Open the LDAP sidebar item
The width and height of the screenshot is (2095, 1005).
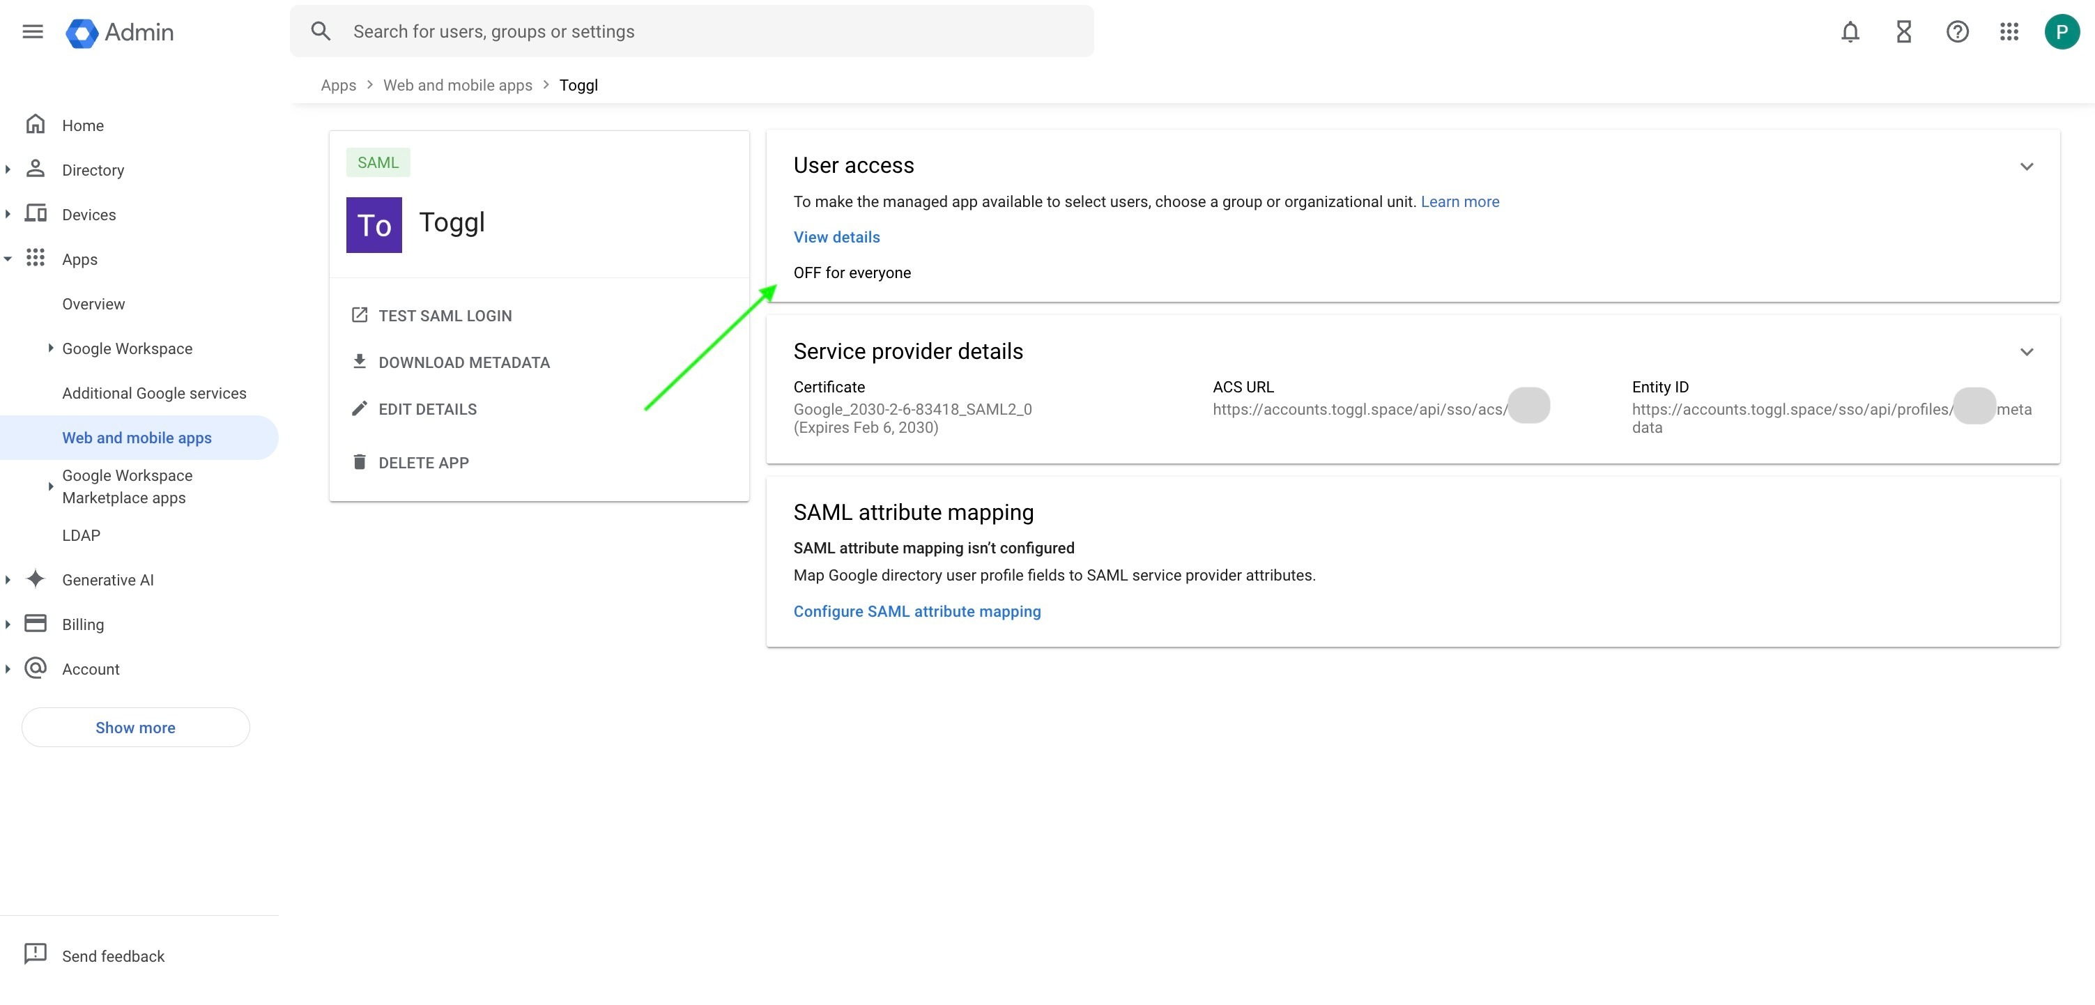click(82, 535)
